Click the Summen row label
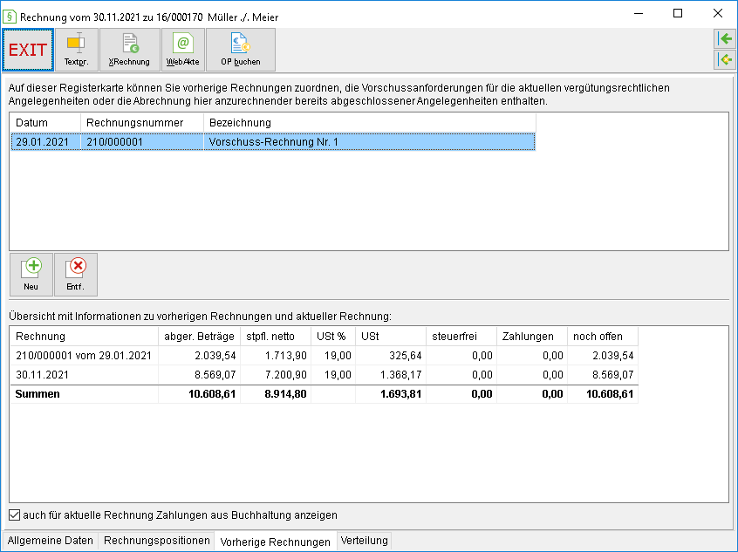738x552 pixels. (38, 394)
